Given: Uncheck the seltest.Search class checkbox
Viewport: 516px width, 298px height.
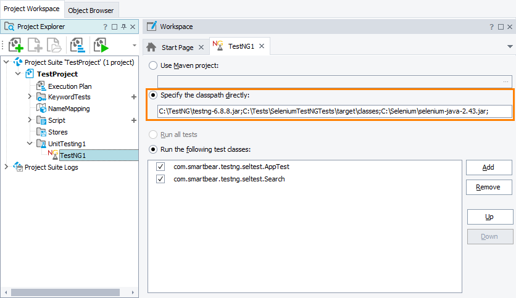Looking at the screenshot, I should [160, 179].
